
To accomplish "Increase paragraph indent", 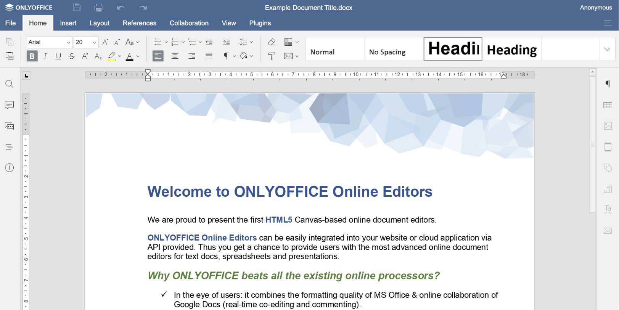I will (x=226, y=42).
